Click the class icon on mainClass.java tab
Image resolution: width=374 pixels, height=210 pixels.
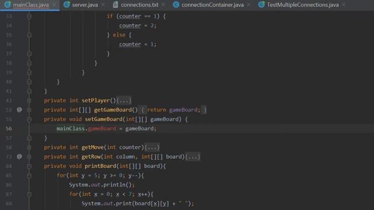click(8, 4)
